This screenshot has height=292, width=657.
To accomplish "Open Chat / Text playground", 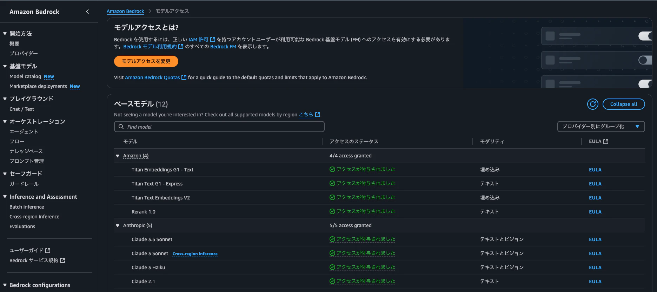I will [22, 109].
